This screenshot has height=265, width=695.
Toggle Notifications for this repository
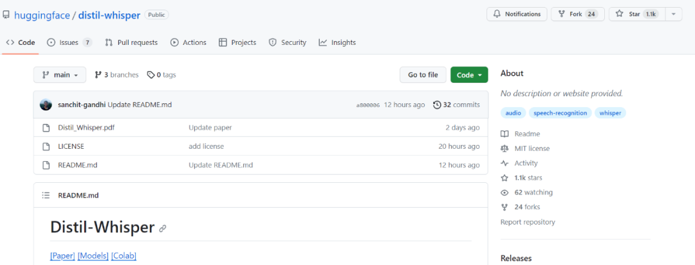pos(517,14)
